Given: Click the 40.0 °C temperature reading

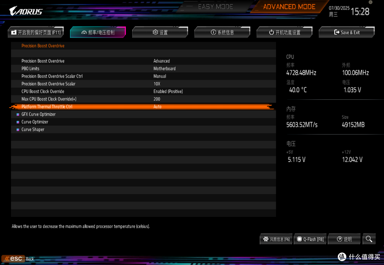Looking at the screenshot, I should tap(298, 90).
